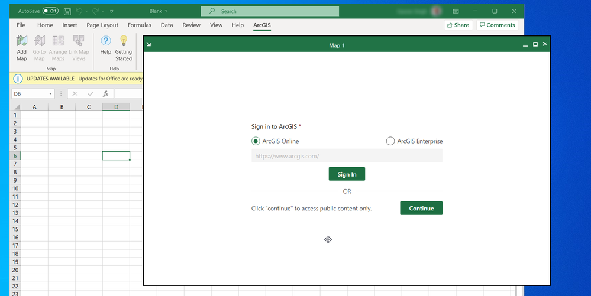591x296 pixels.
Task: Switch to the Help tab
Action: tap(238, 25)
